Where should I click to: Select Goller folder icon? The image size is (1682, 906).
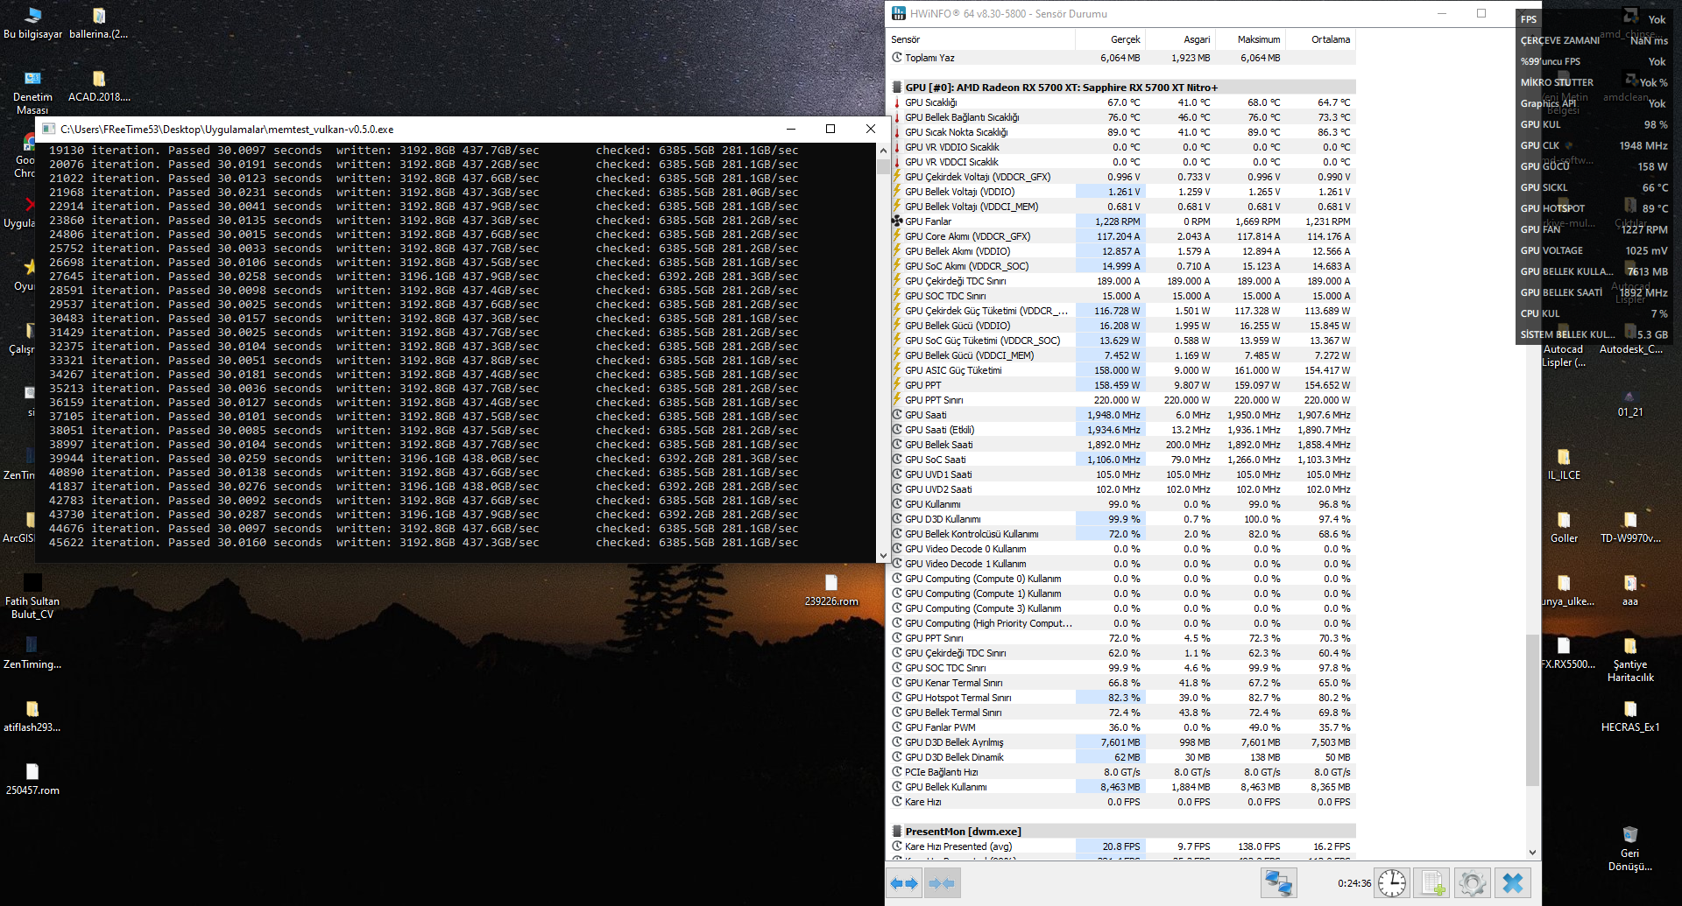click(1564, 528)
